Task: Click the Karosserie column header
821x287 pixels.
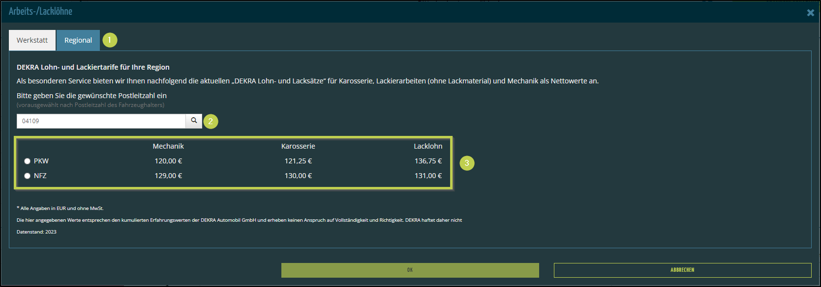Action: tap(298, 146)
